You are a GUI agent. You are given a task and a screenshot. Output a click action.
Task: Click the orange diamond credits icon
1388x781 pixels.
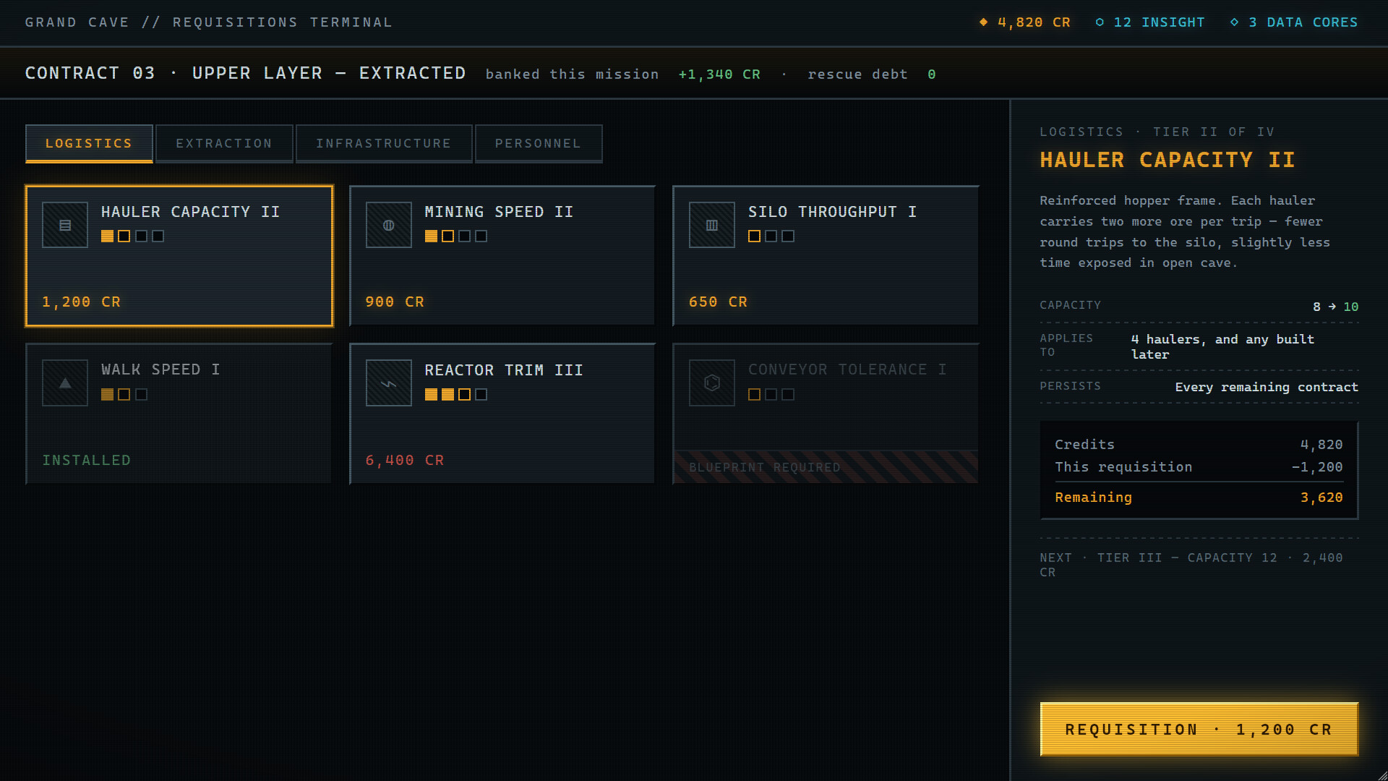point(983,22)
